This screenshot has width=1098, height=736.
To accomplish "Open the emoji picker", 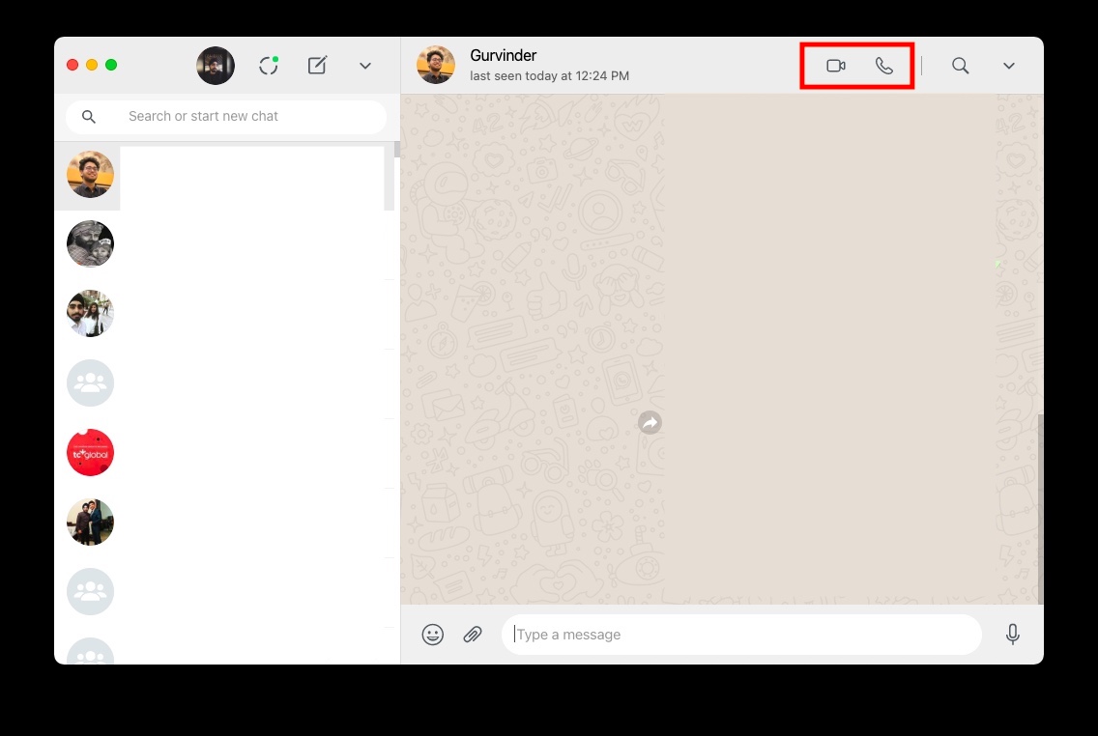I will (432, 635).
